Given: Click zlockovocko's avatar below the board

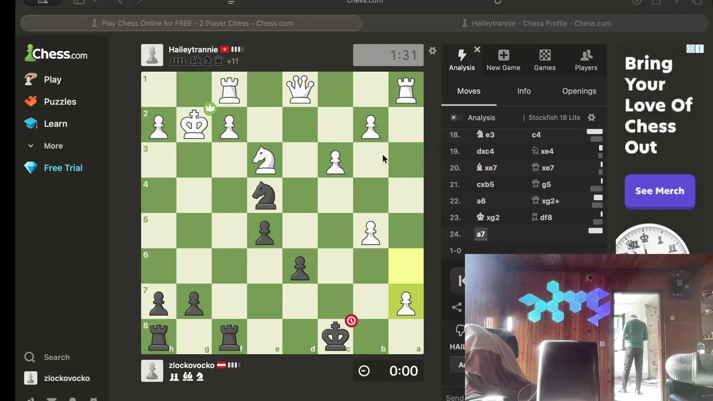Looking at the screenshot, I should (152, 371).
